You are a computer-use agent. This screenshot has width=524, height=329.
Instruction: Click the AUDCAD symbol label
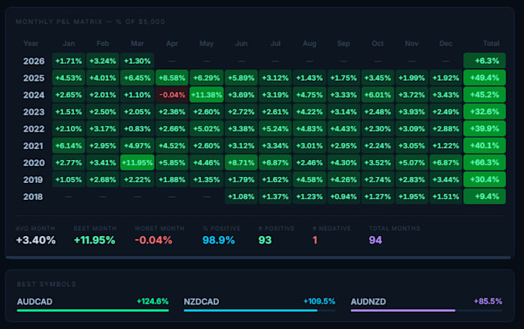[35, 301]
